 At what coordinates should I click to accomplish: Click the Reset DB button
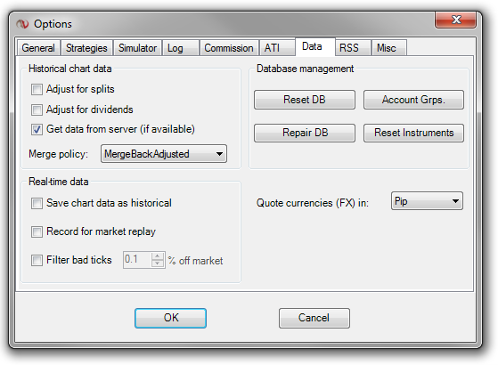click(305, 100)
